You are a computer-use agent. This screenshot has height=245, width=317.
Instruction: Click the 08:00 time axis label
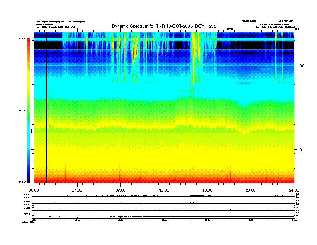coord(120,191)
